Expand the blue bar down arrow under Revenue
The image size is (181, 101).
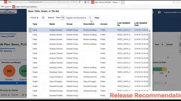(17, 83)
